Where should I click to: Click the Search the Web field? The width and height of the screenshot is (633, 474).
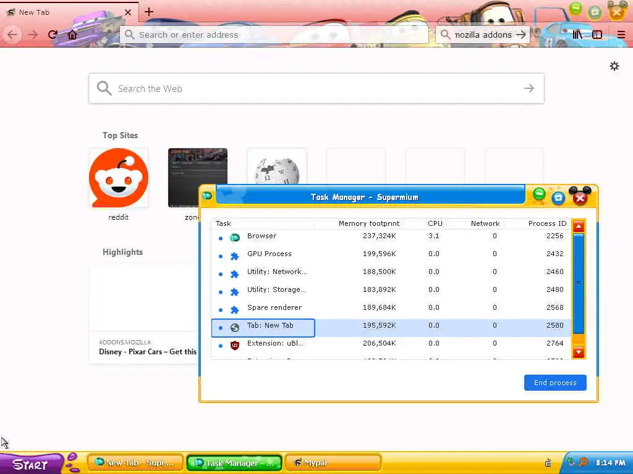click(316, 88)
